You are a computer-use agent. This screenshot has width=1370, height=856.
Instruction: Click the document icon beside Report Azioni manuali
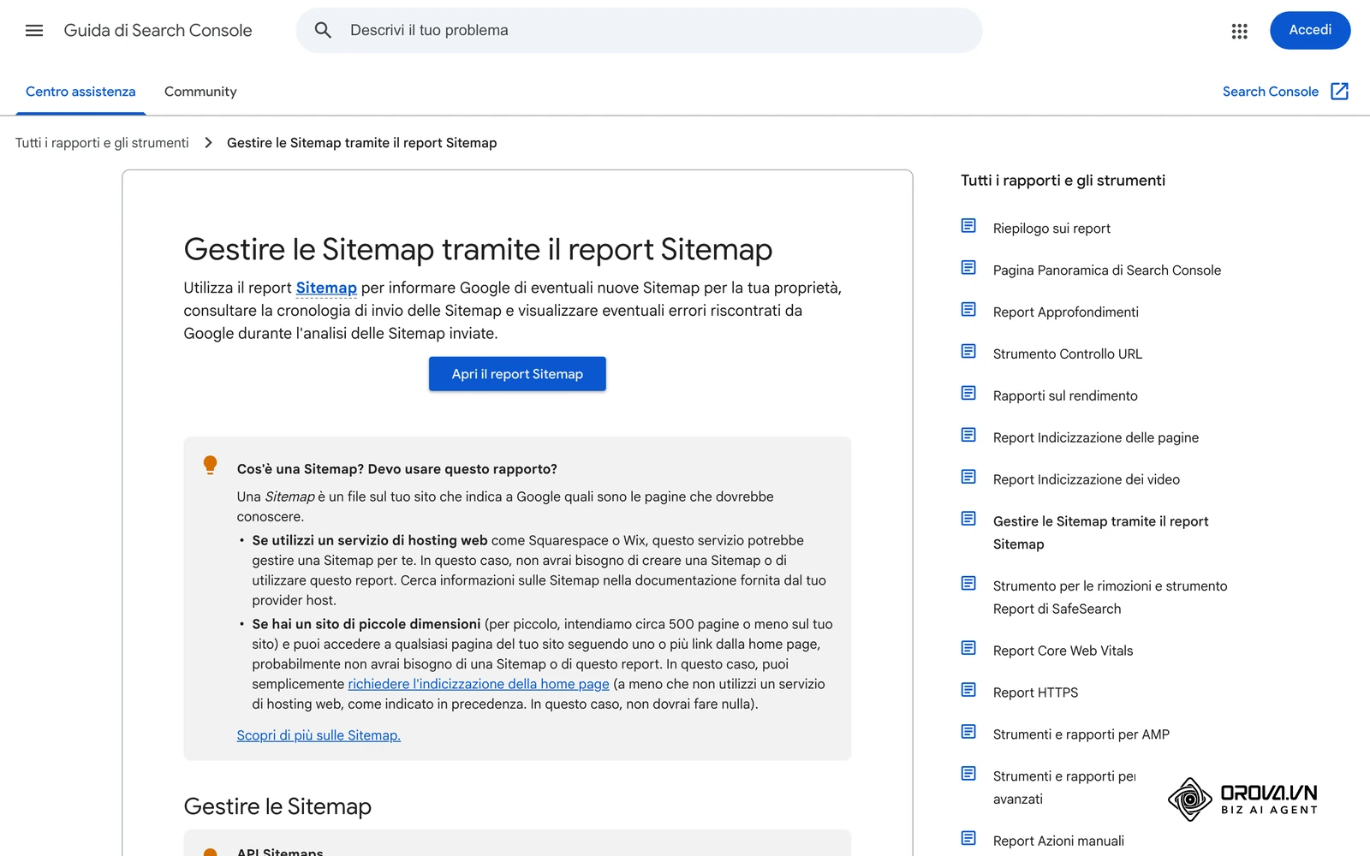(968, 839)
